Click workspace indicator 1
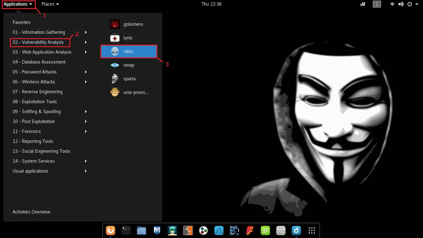 [x=377, y=4]
